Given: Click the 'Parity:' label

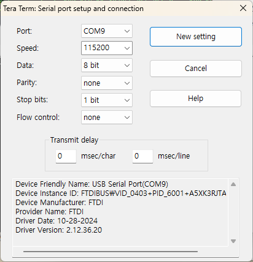Looking at the screenshot, I should pyautogui.click(x=26, y=83).
